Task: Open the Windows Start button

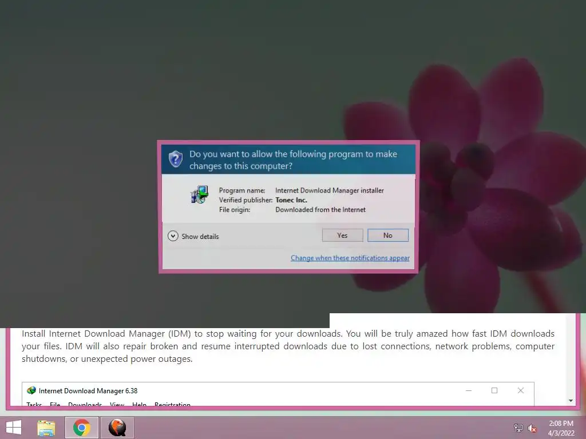Action: (14, 428)
